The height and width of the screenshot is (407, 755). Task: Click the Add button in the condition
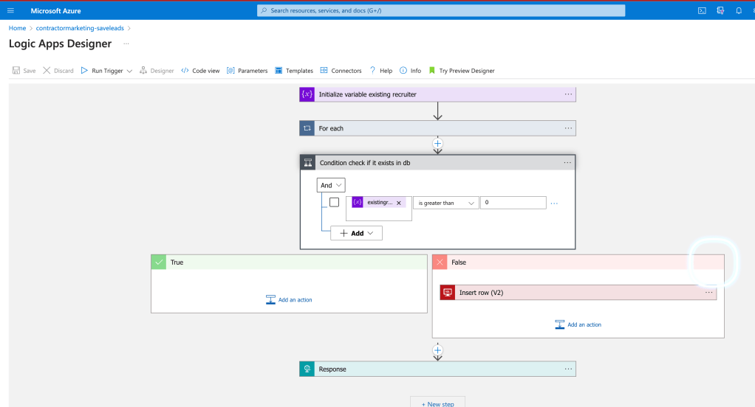[x=356, y=233]
